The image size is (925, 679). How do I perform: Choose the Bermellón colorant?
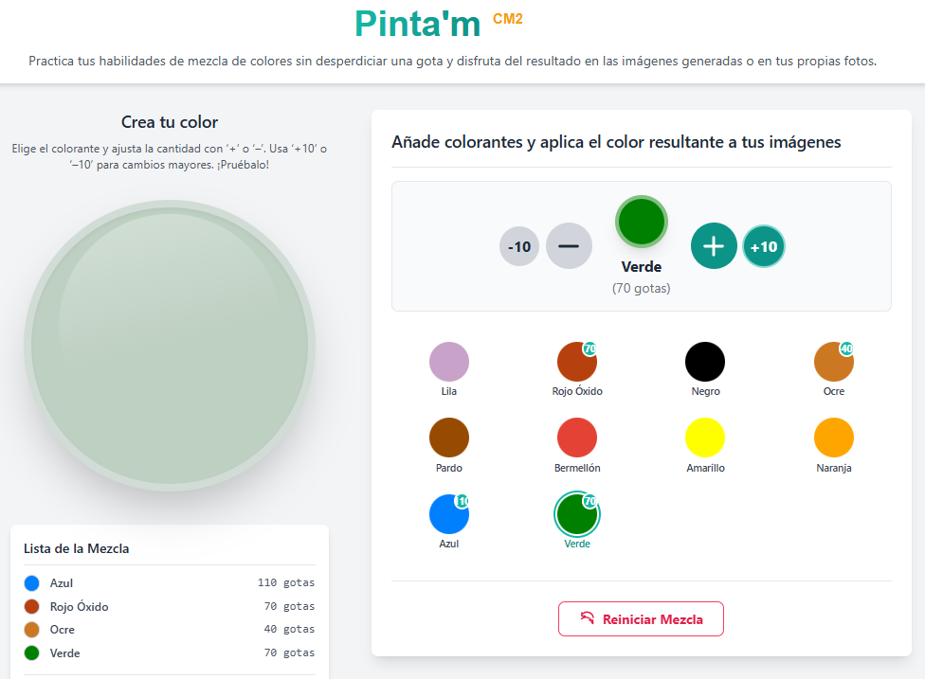tap(577, 438)
